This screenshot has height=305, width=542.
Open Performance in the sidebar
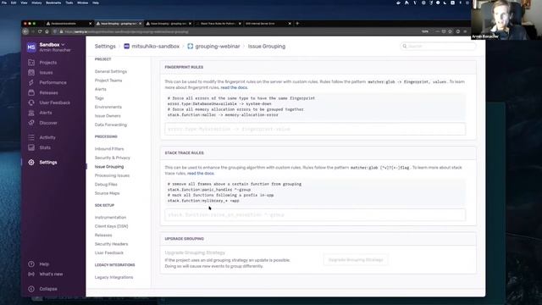tap(53, 83)
